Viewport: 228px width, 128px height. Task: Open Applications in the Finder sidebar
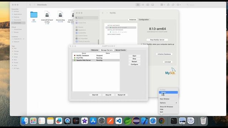coord(18,14)
